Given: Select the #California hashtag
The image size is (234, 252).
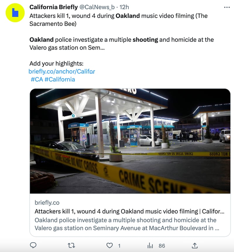Looking at the screenshot, I should pyautogui.click(x=60, y=80).
